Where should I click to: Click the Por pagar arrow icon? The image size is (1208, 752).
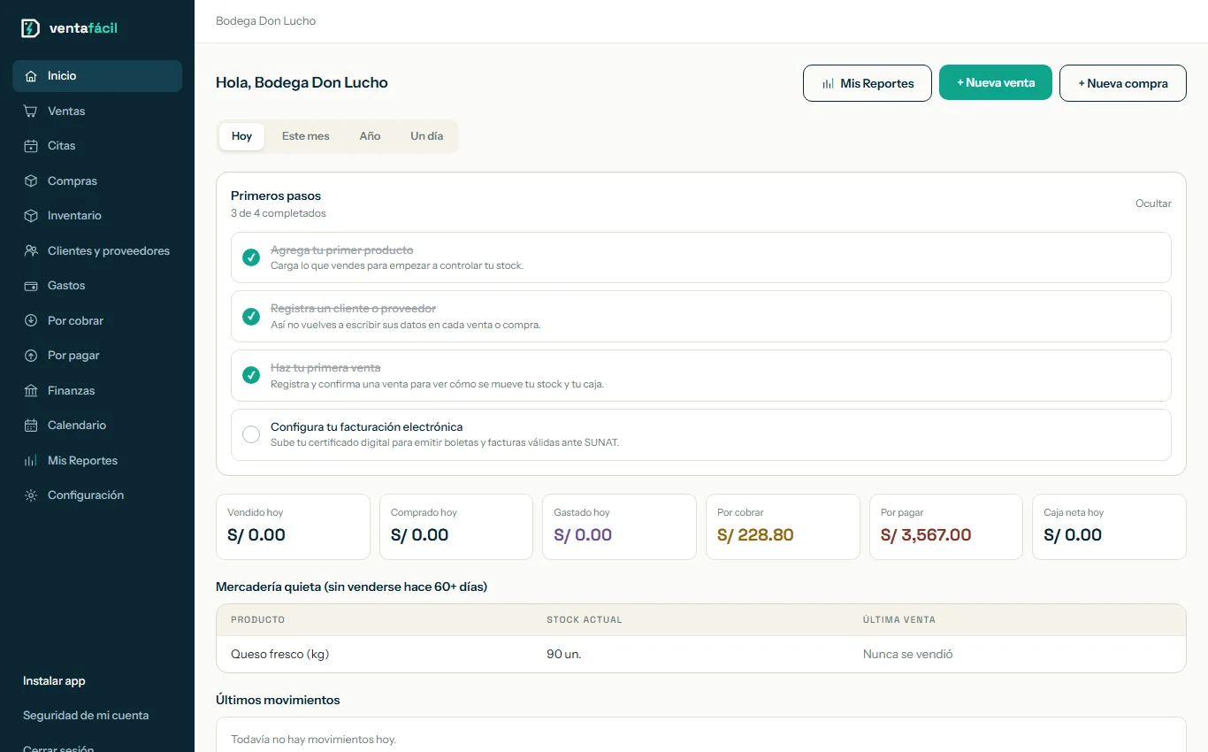(31, 356)
